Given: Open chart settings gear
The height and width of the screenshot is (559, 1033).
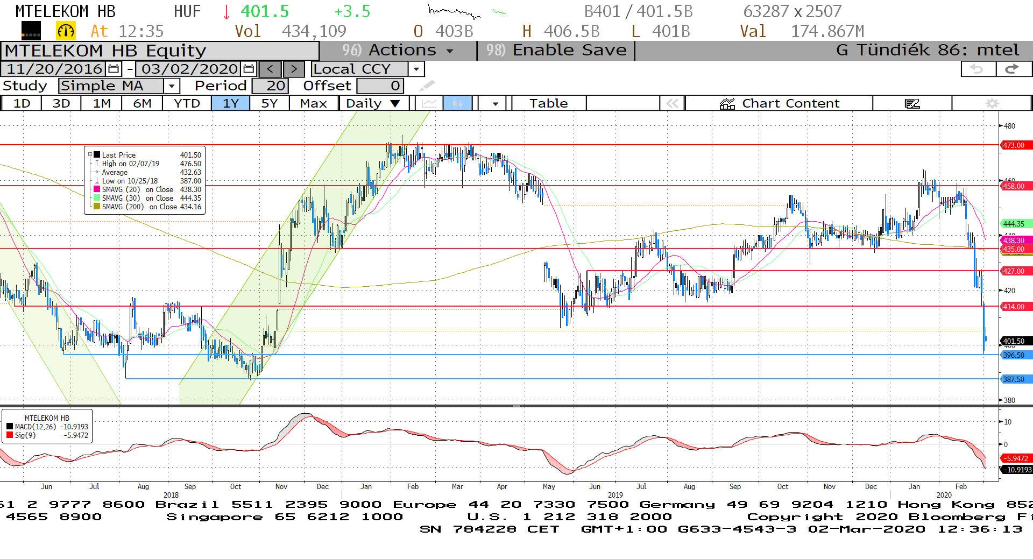Looking at the screenshot, I should [992, 103].
